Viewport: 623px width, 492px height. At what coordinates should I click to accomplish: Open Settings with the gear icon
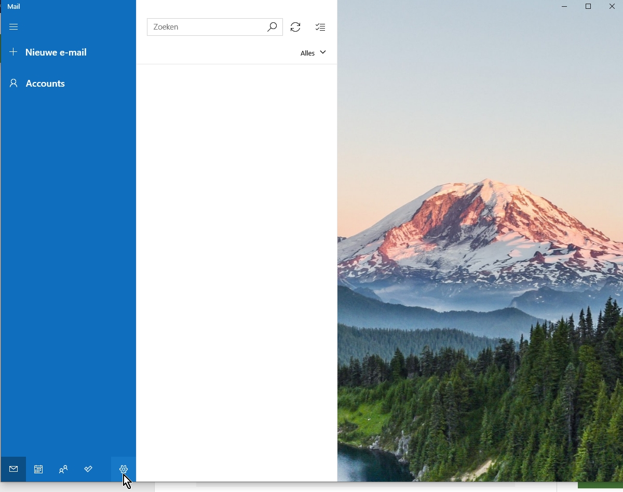[124, 469]
